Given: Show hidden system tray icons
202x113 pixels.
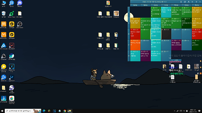Looking at the screenshot, I should tap(174, 110).
